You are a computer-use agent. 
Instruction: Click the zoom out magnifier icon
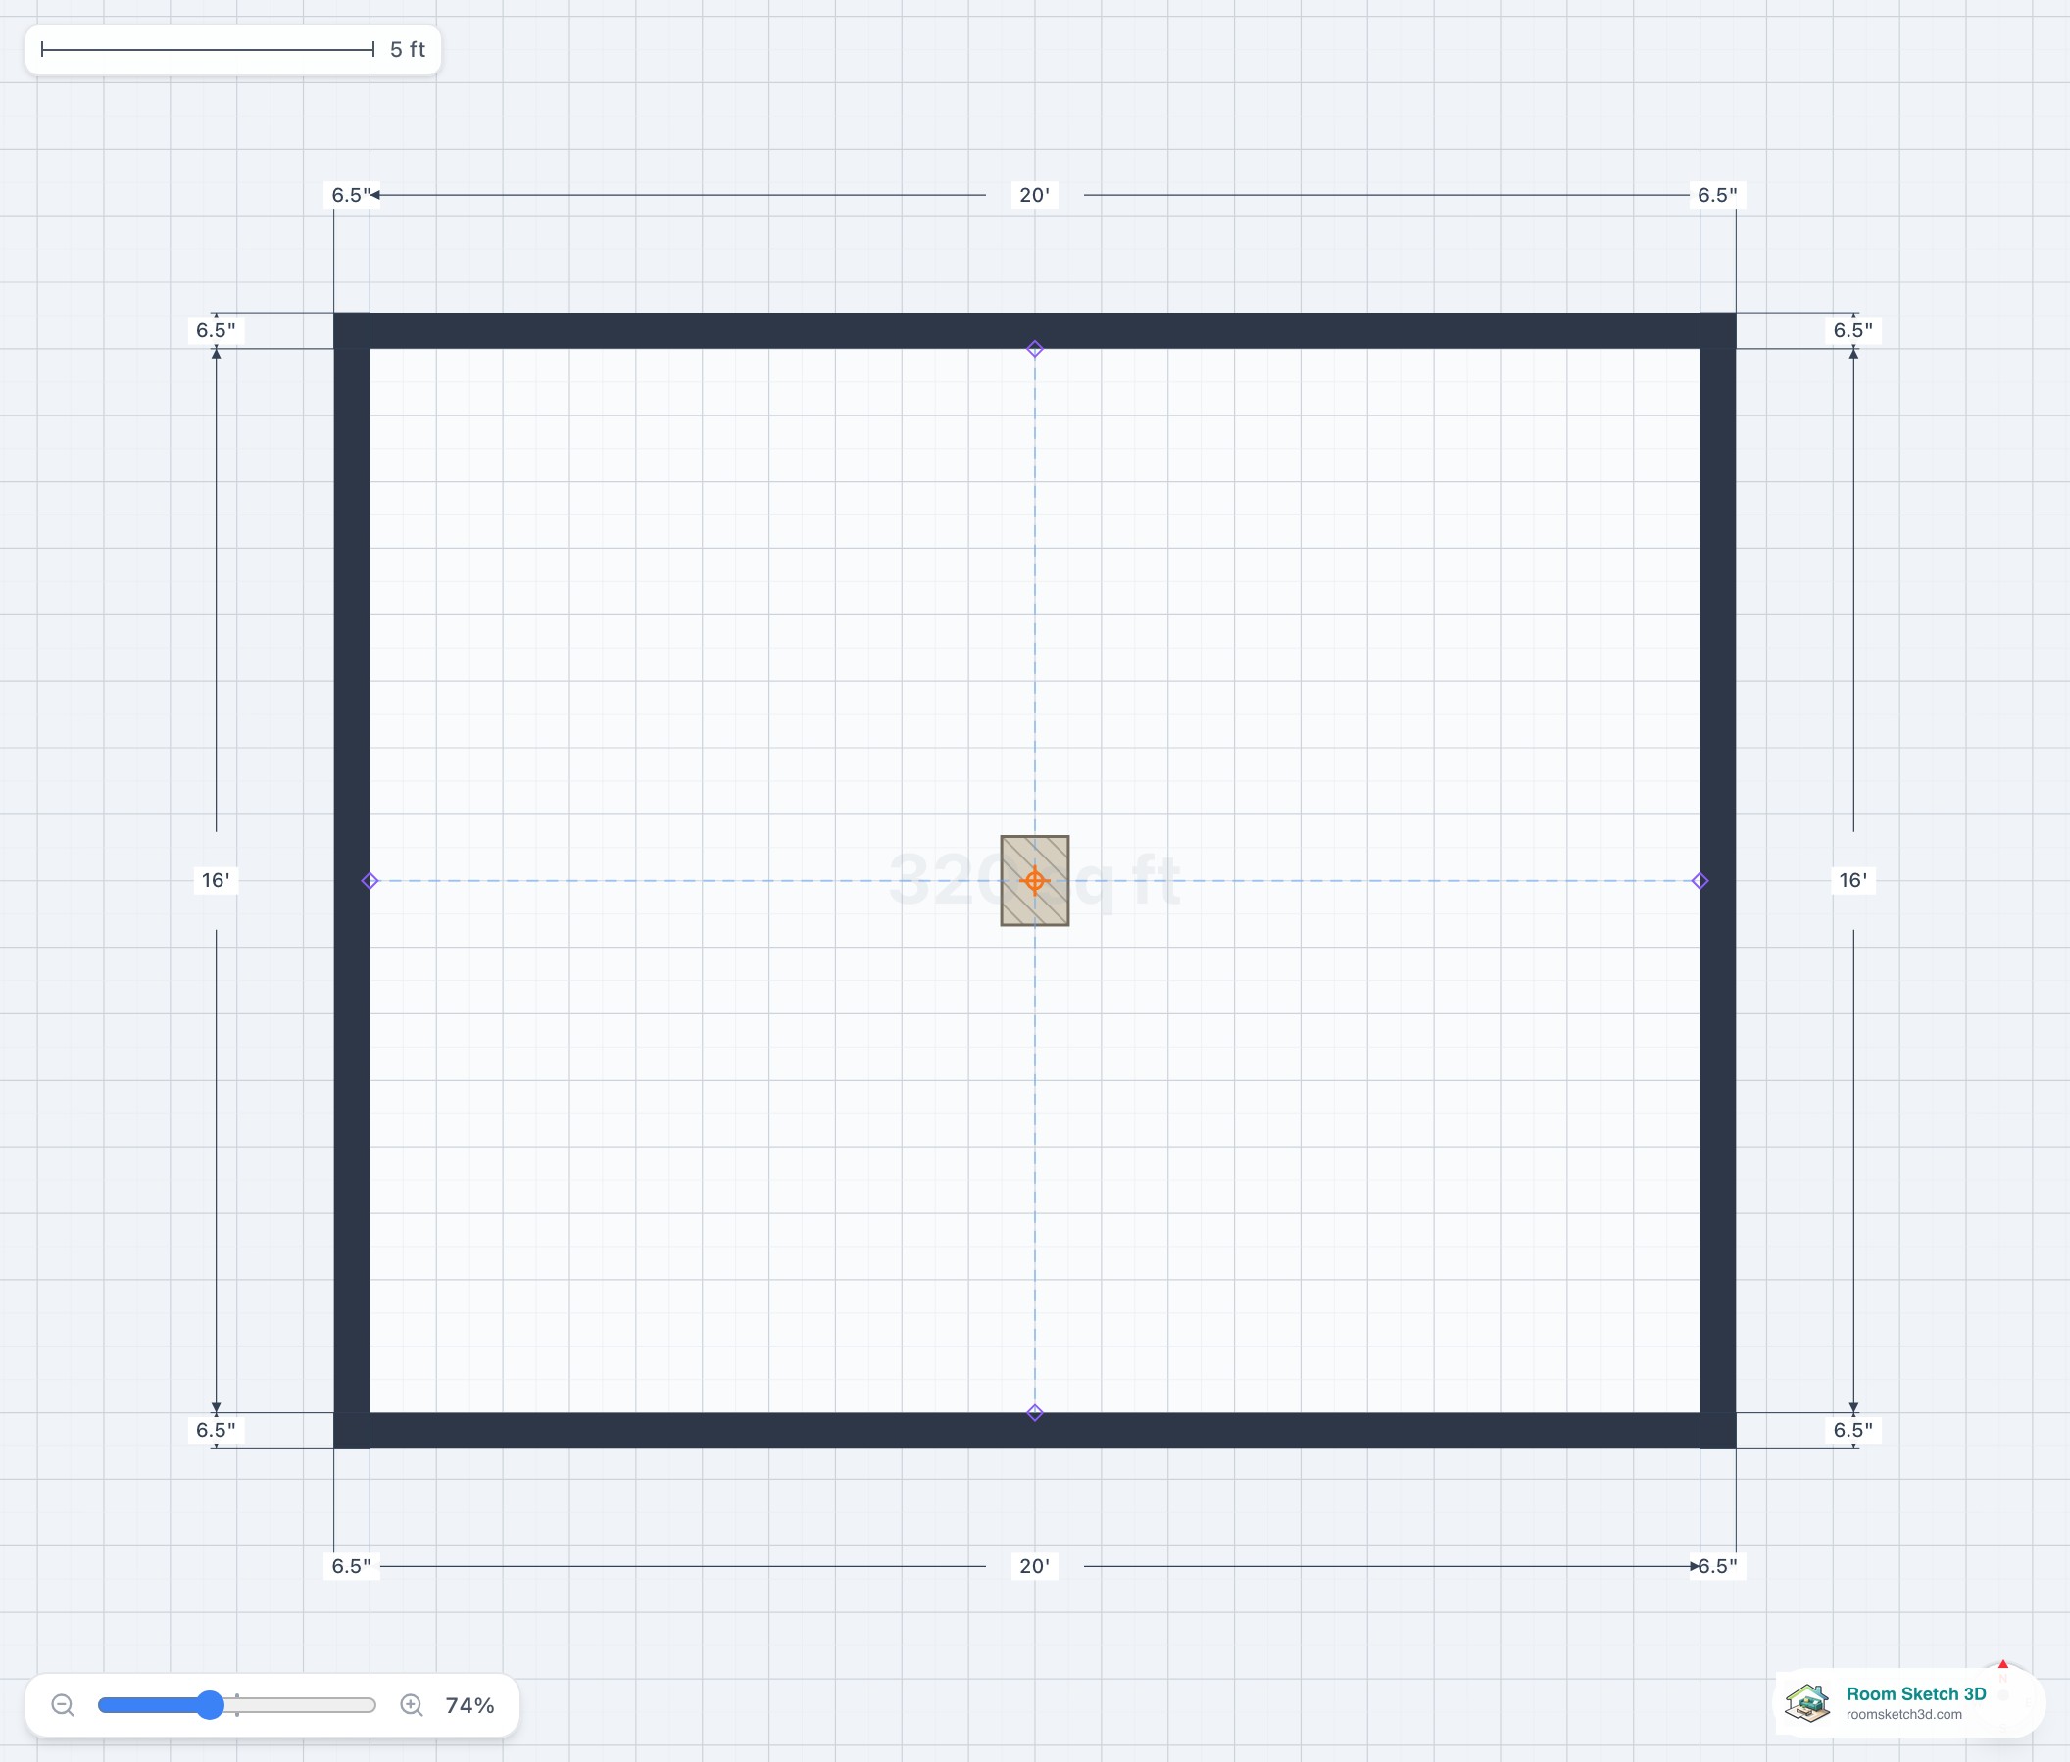(63, 1705)
